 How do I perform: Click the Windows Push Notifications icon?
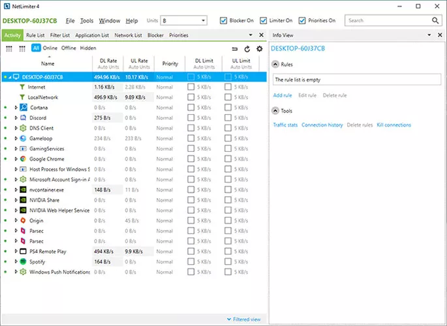23,272
